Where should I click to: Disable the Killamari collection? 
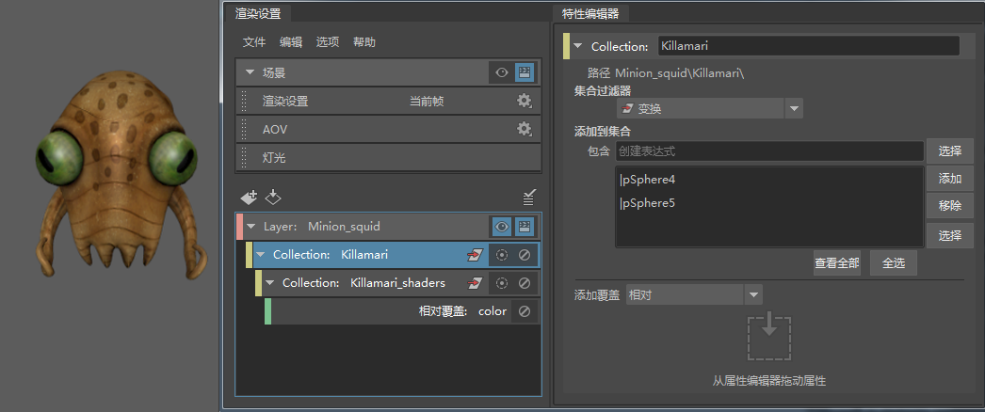[x=525, y=255]
